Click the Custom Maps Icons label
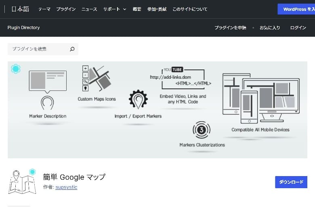 coord(97,99)
